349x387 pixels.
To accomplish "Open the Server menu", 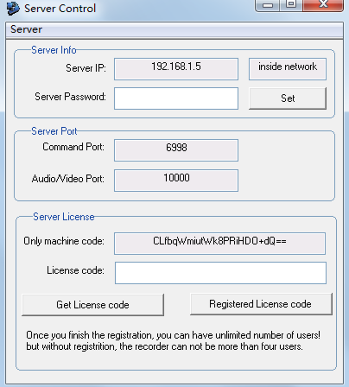I will 26,29.
